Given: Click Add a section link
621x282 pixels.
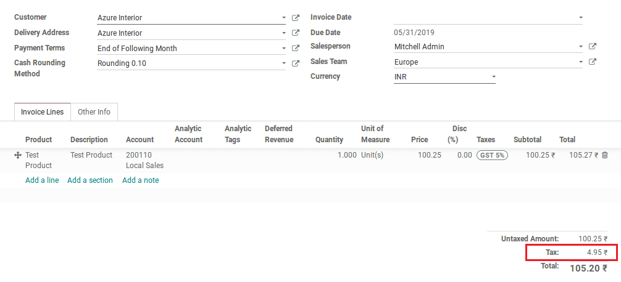Looking at the screenshot, I should tap(90, 180).
